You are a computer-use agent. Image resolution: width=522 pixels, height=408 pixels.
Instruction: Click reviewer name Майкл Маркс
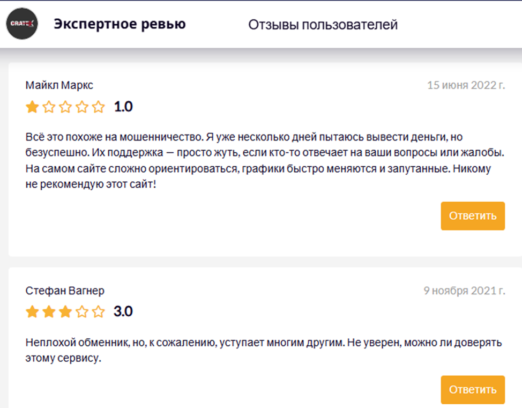[59, 86]
